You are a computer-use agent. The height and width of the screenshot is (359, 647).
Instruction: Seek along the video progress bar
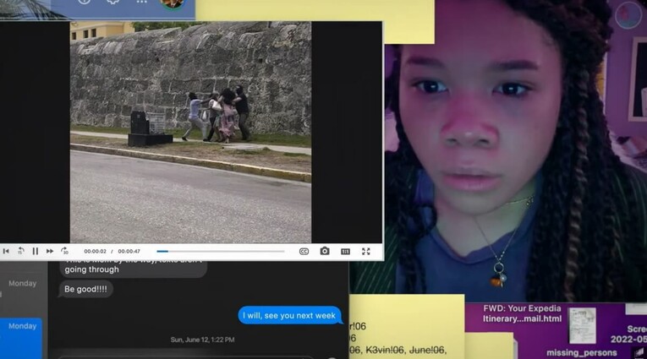[x=221, y=251]
